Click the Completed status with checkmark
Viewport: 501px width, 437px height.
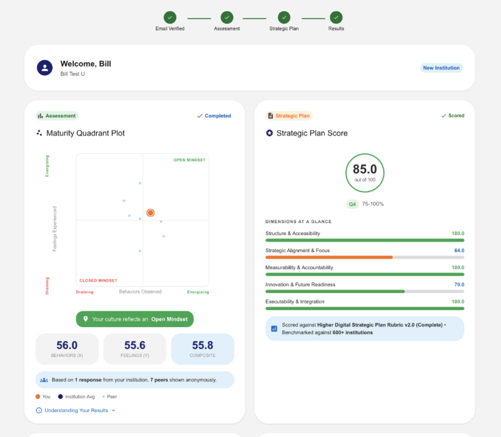pos(214,116)
